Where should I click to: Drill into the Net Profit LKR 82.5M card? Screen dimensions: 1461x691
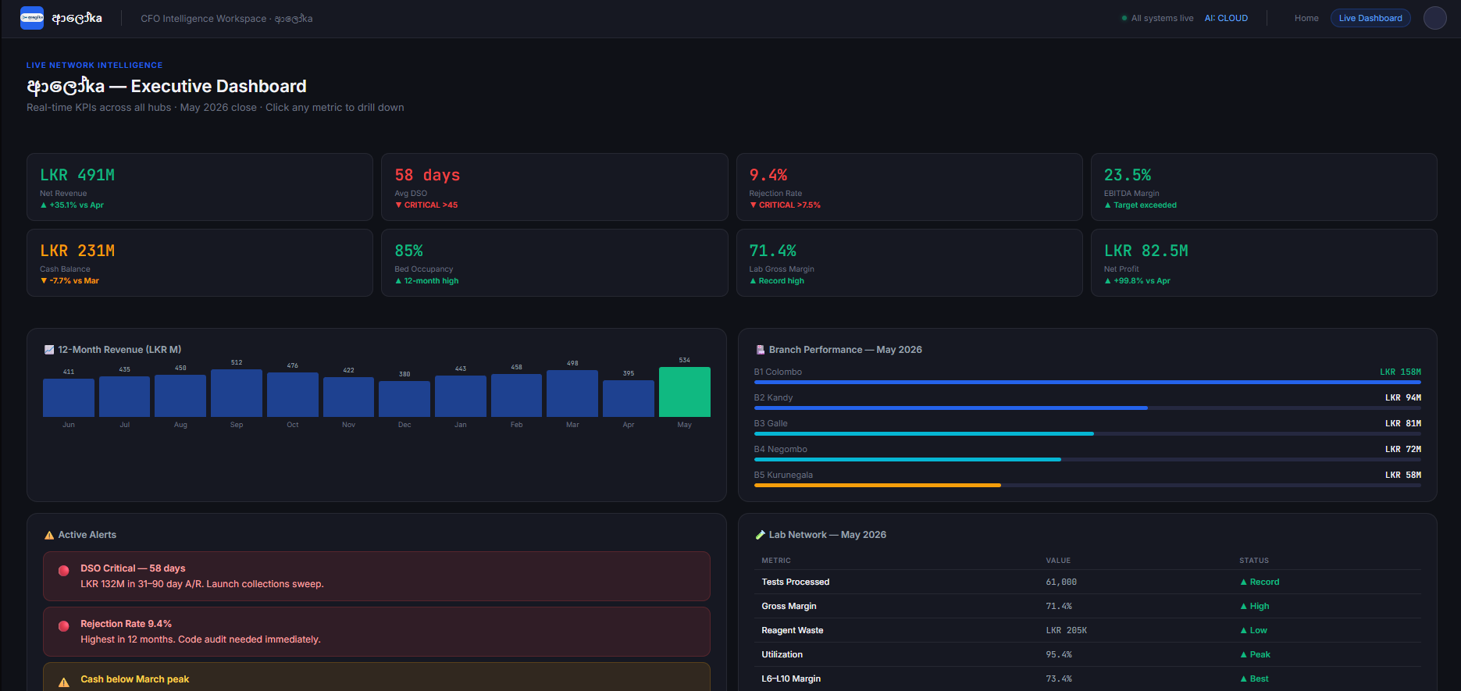[x=1263, y=262]
